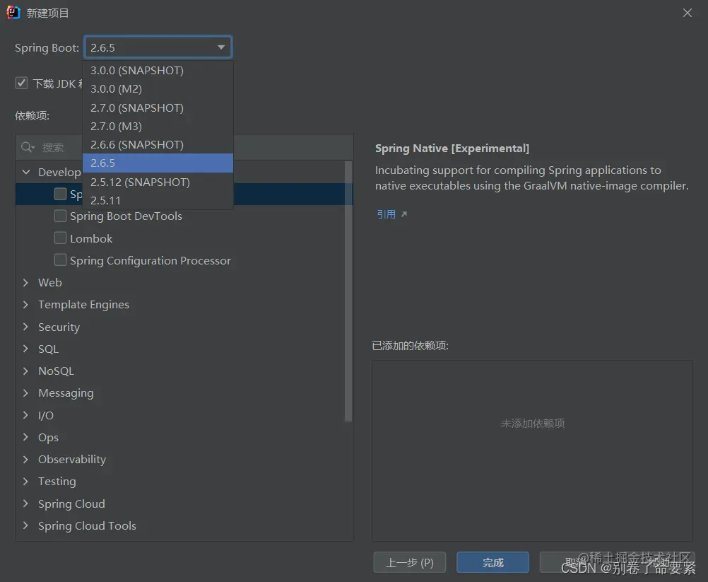Click the Spring Native [Experimental] heading
Image resolution: width=708 pixels, height=582 pixels.
[452, 149]
